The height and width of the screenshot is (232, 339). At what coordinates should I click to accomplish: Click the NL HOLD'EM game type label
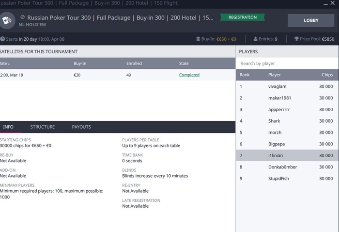point(32,25)
